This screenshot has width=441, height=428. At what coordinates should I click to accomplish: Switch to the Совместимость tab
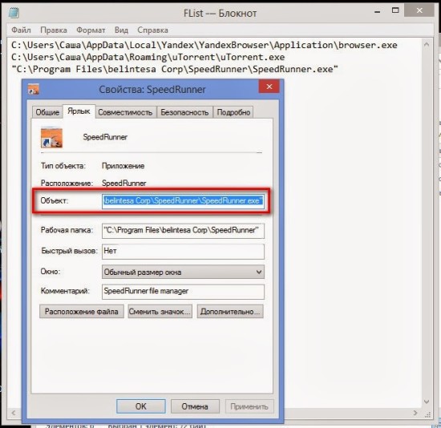pyautogui.click(x=125, y=112)
